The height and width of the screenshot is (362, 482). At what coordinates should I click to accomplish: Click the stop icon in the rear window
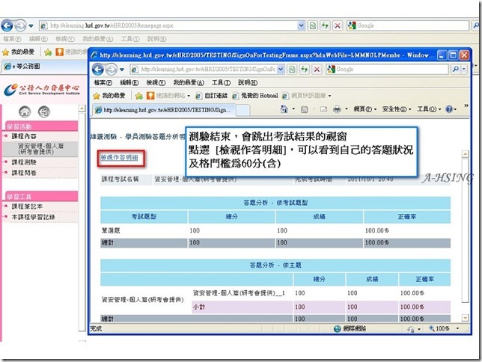click(x=338, y=26)
